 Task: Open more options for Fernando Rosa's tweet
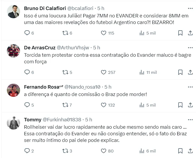pyautogui.click(x=190, y=87)
